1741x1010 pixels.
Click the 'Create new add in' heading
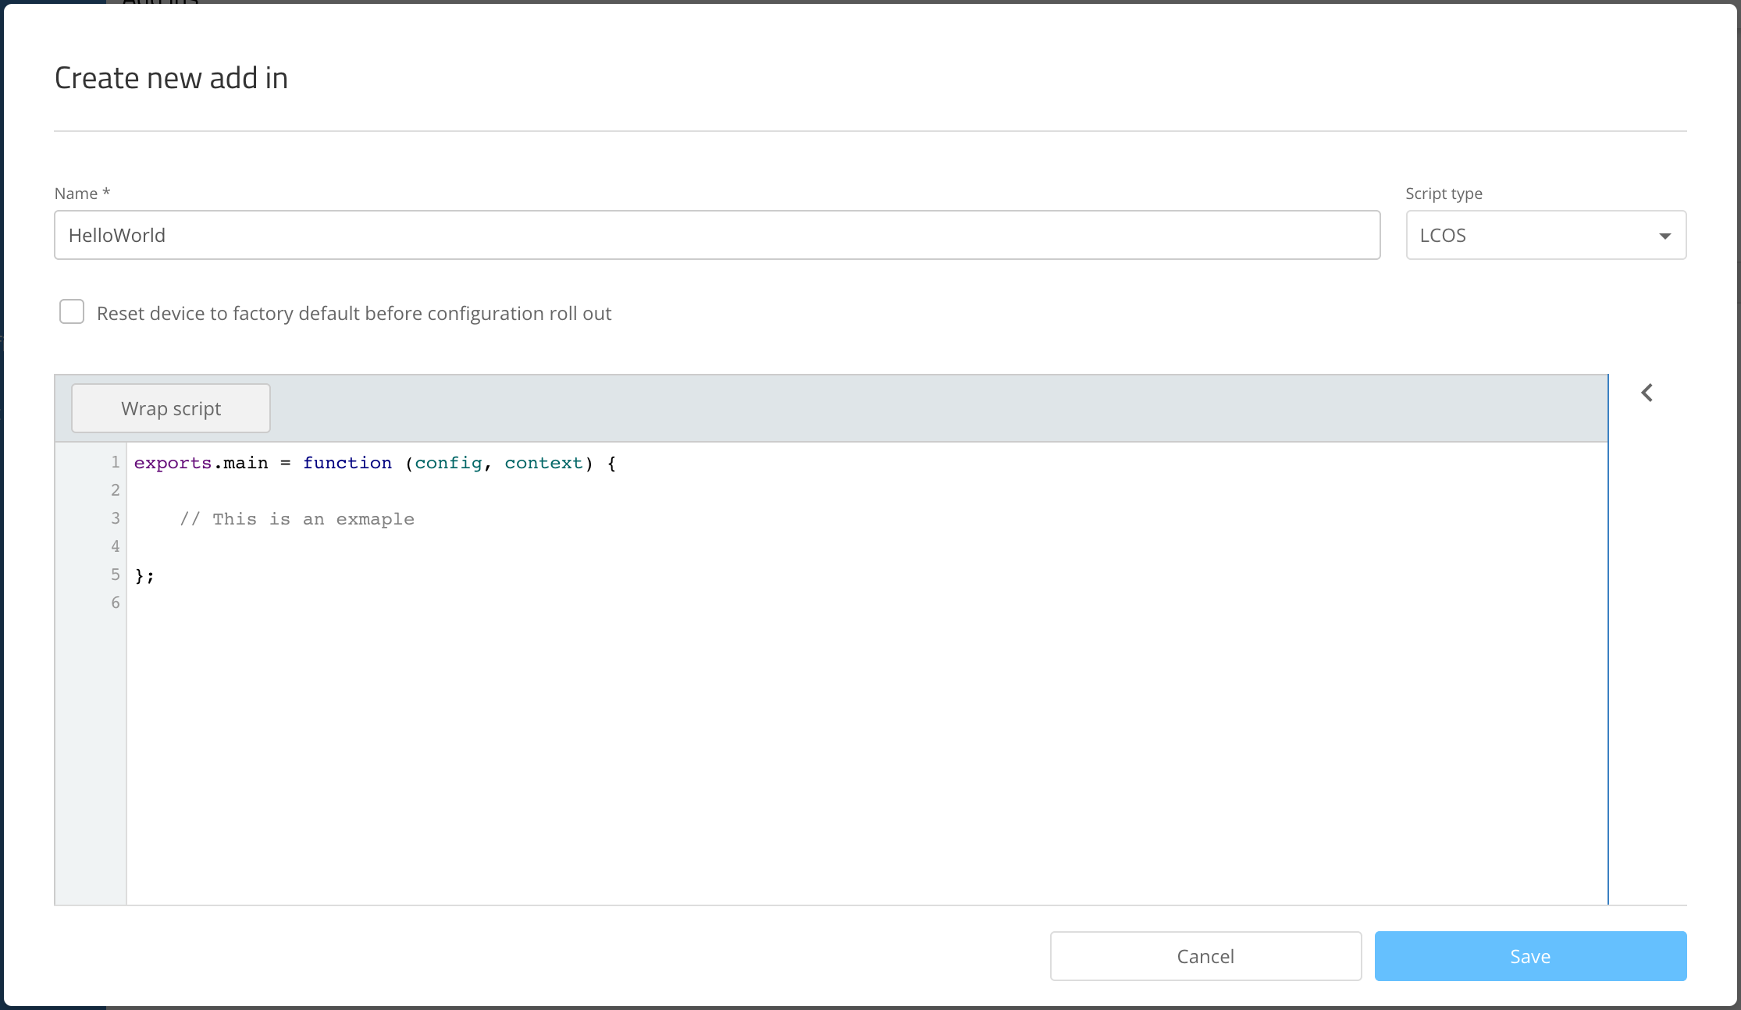(171, 78)
